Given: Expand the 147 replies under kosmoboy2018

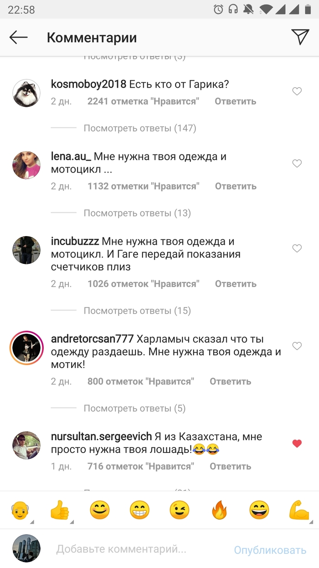Looking at the screenshot, I should (140, 128).
